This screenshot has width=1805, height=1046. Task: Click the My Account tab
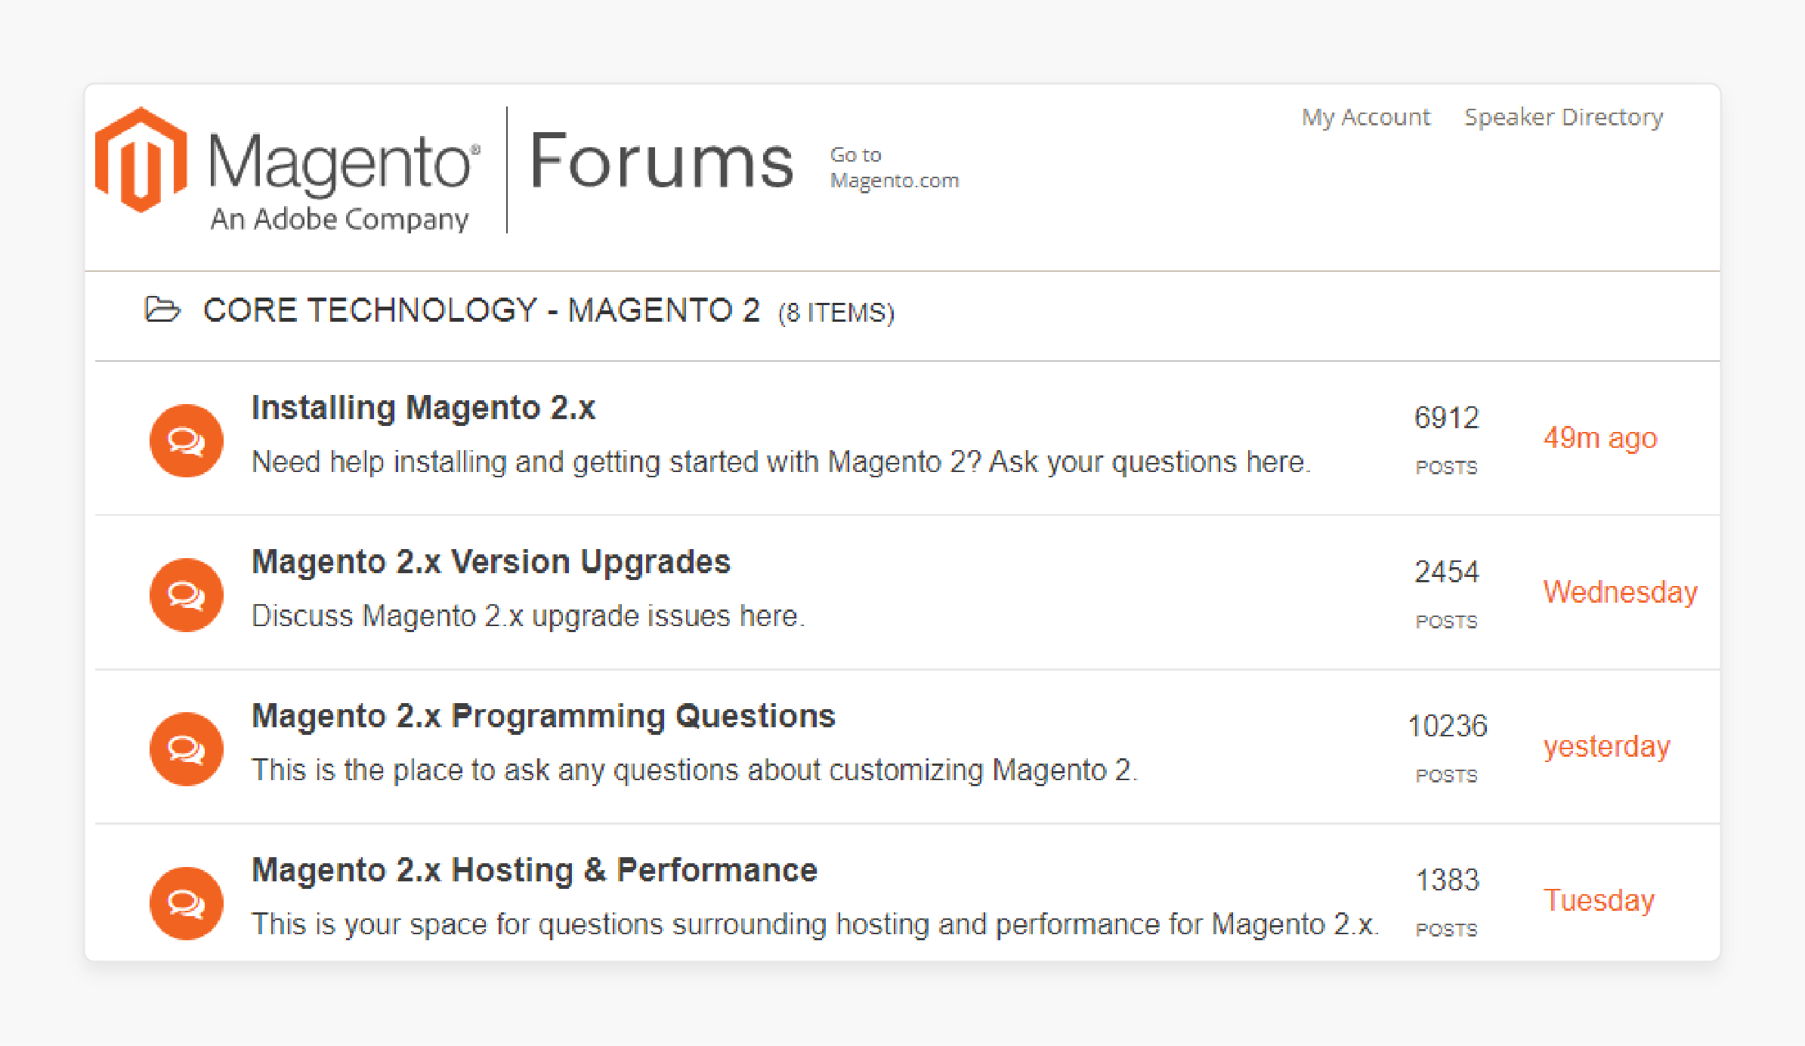(x=1361, y=119)
